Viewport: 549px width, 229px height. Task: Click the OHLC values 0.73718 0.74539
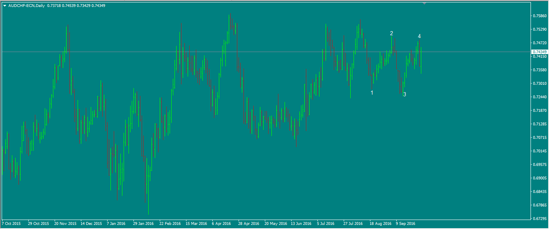pos(62,6)
